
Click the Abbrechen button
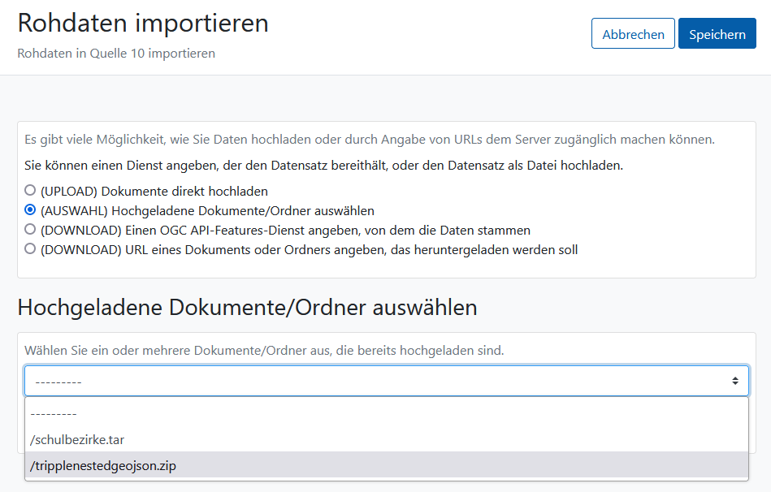(x=633, y=33)
